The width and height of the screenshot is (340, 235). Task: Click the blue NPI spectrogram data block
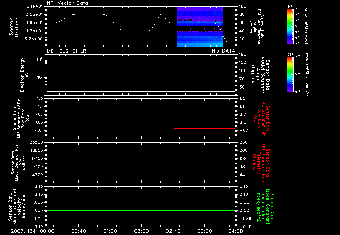[200, 27]
